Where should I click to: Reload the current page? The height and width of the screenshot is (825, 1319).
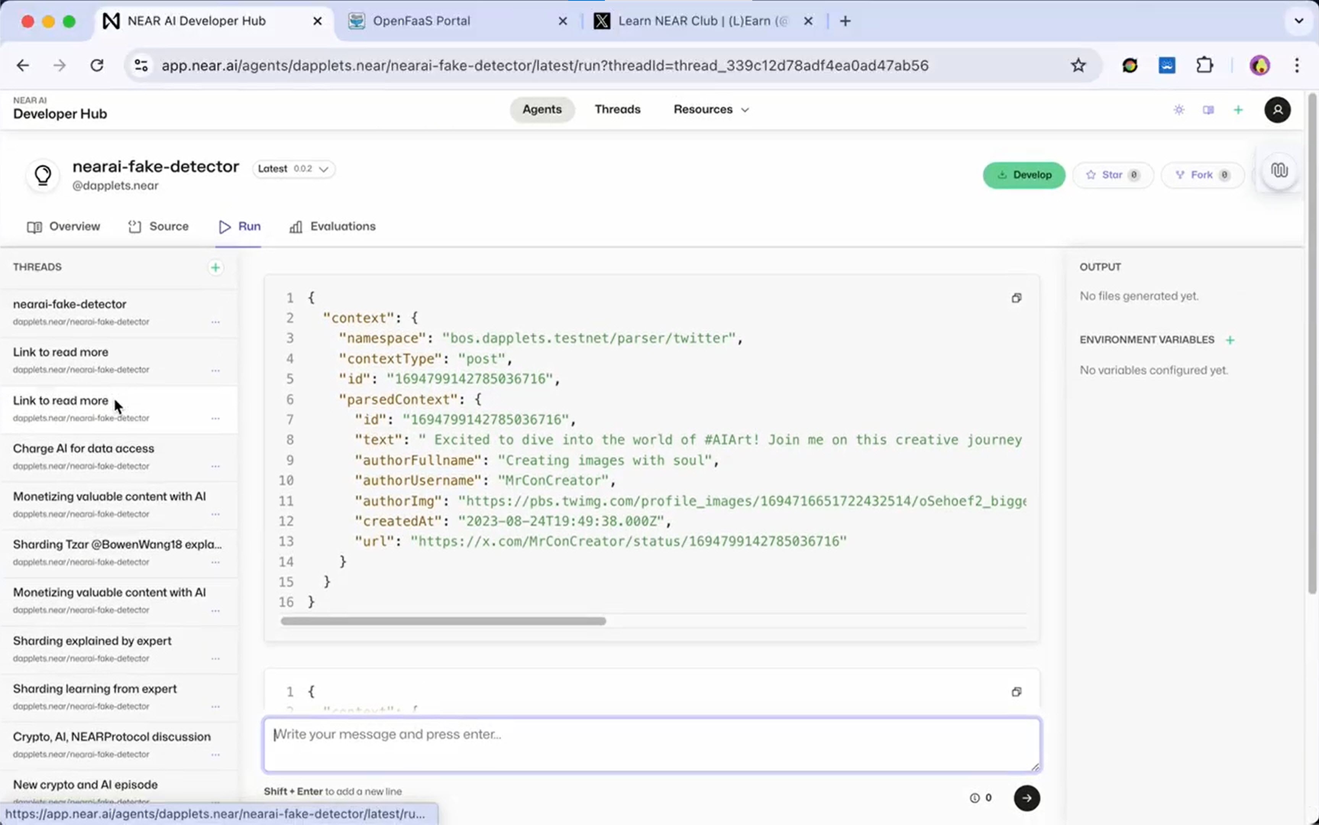[97, 65]
